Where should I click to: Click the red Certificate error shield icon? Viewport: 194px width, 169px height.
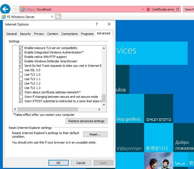click(148, 9)
